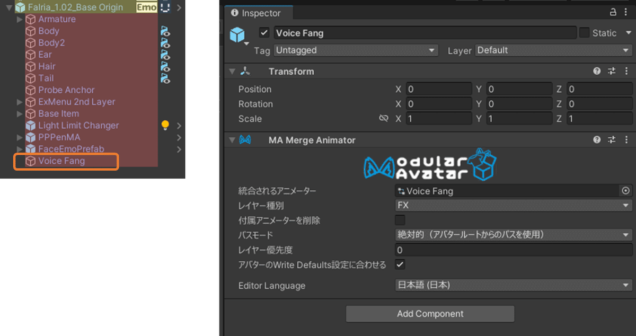Click the FaceEmoPrefab prefab cube icon
The width and height of the screenshot is (636, 336).
[x=31, y=149]
